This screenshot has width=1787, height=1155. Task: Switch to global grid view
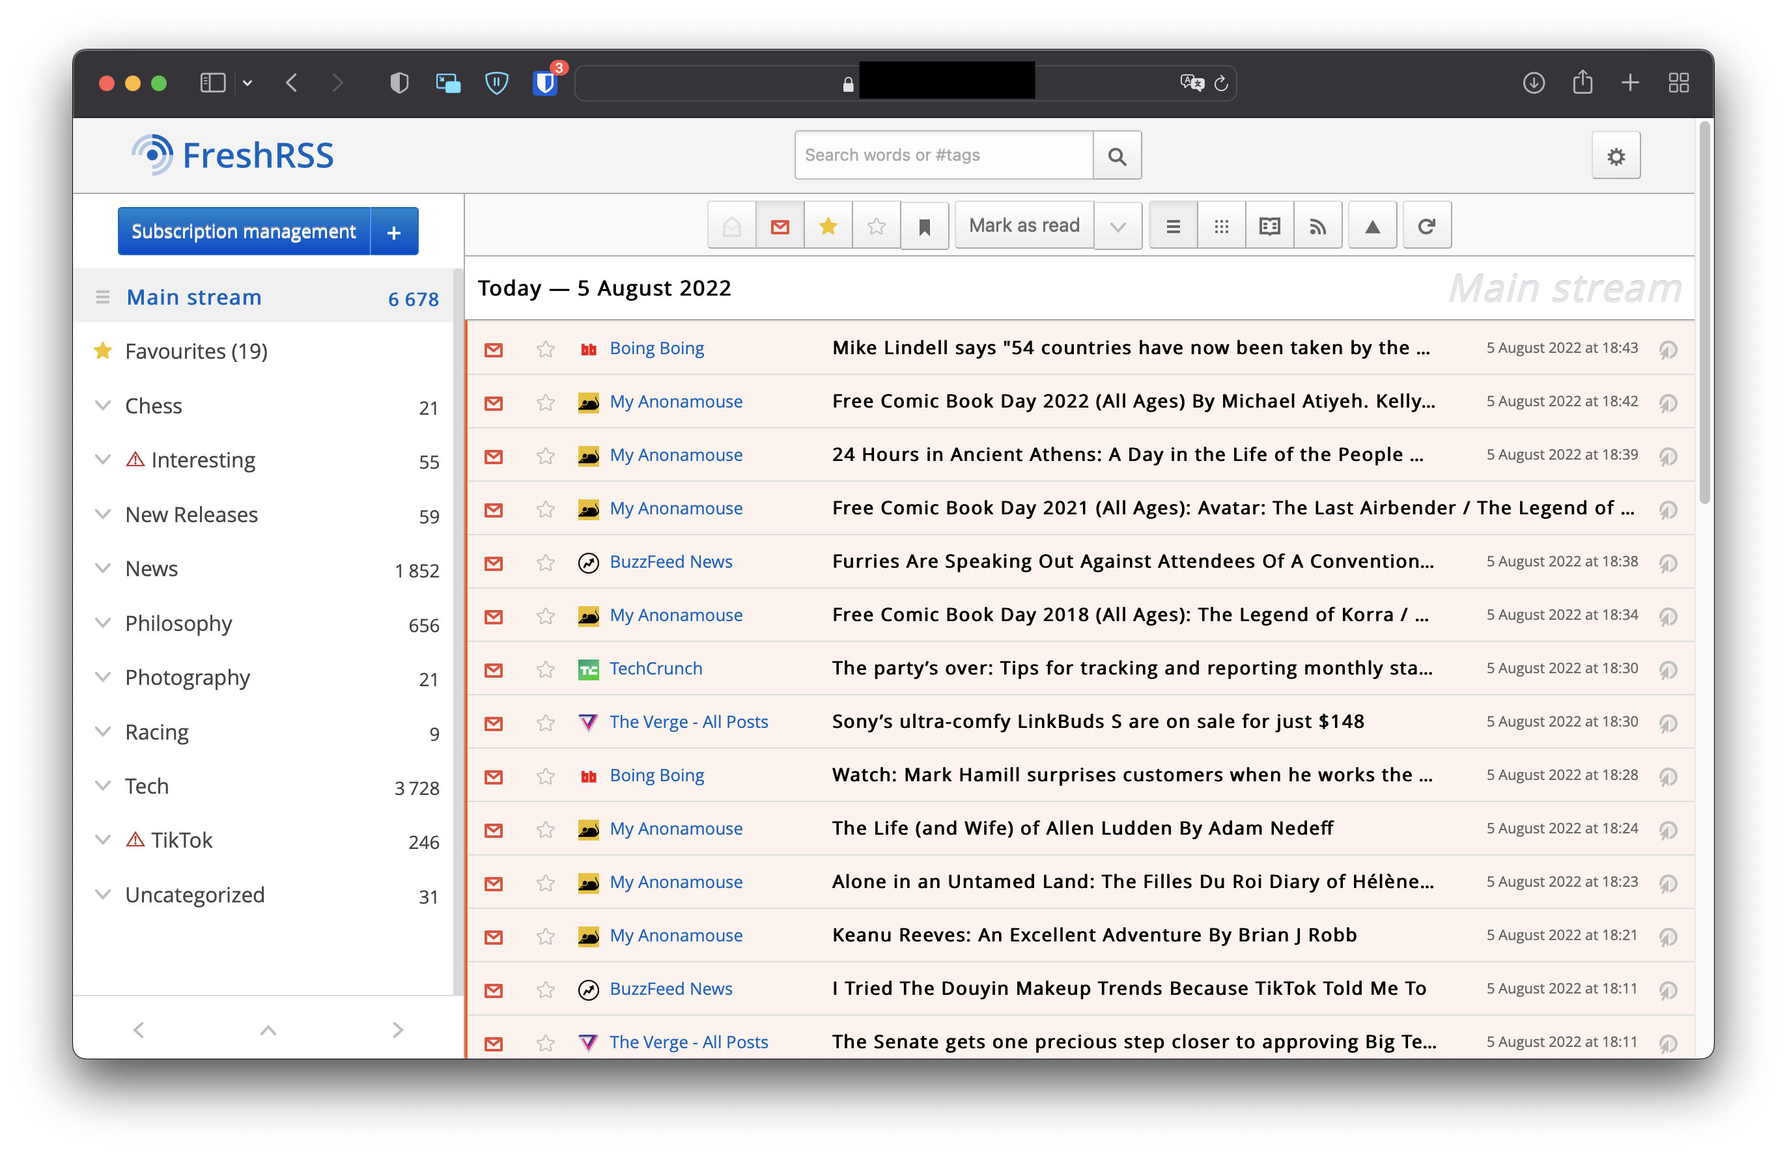pos(1221,226)
